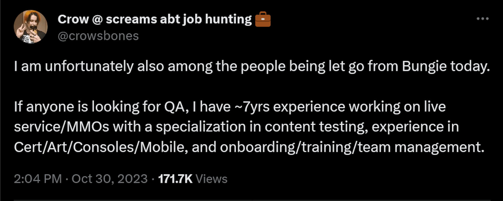This screenshot has height=201, width=503.
Task: View analytics through the 171.7K count
Action: [175, 179]
